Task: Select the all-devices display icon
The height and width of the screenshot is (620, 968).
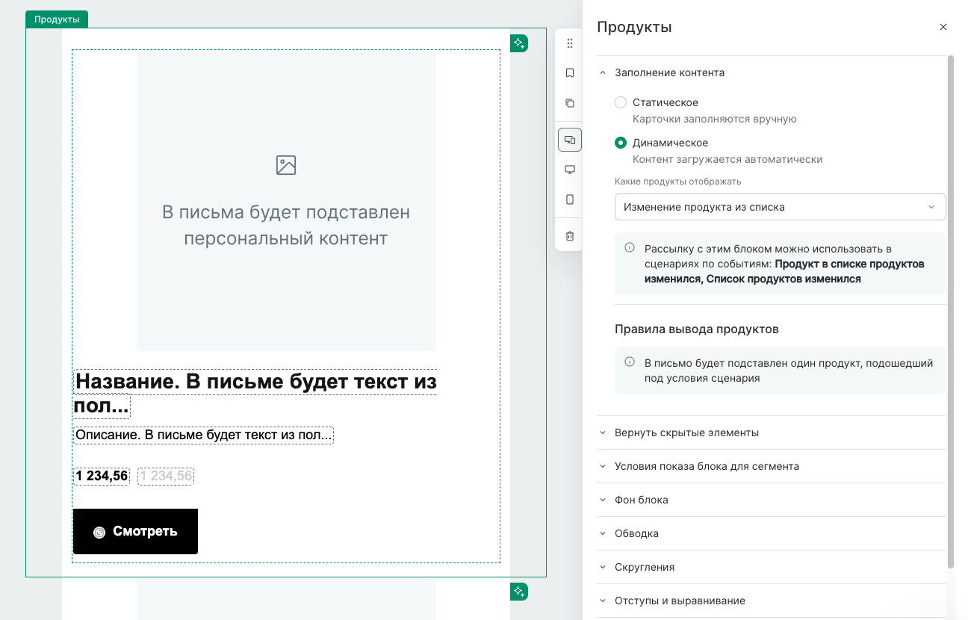Action: (x=570, y=140)
